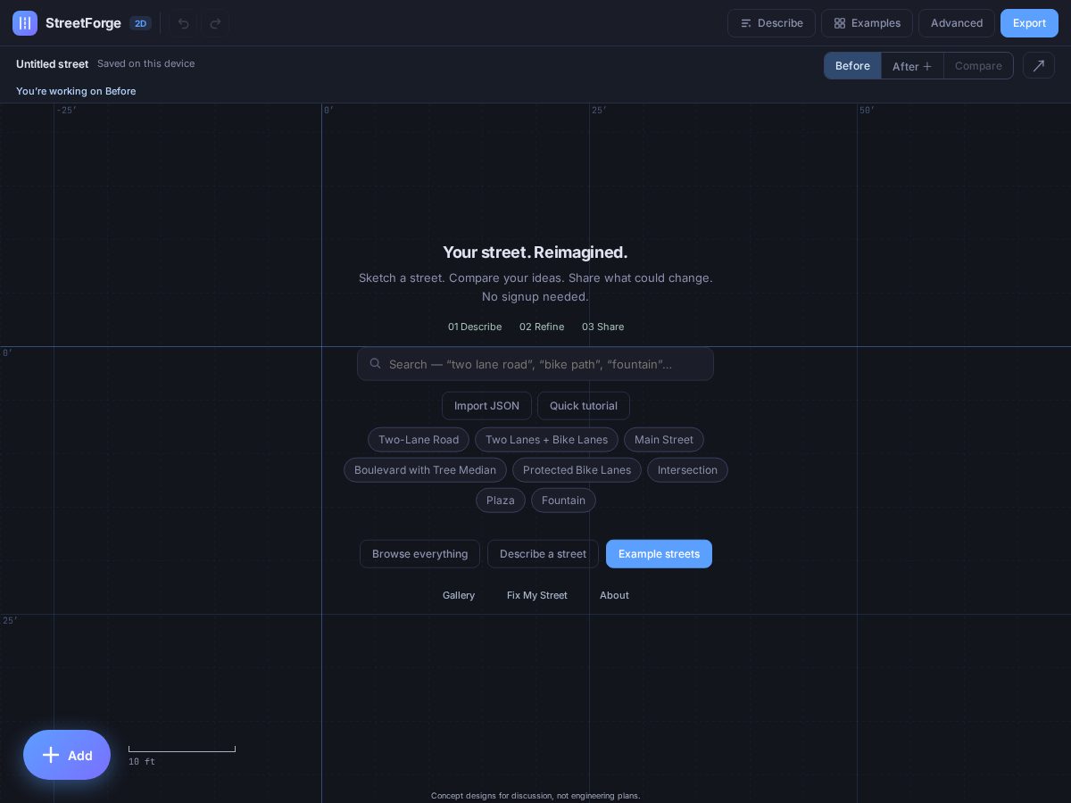Screen dimensions: 1071x803
Task: Click the Export button
Action: 1029,23
